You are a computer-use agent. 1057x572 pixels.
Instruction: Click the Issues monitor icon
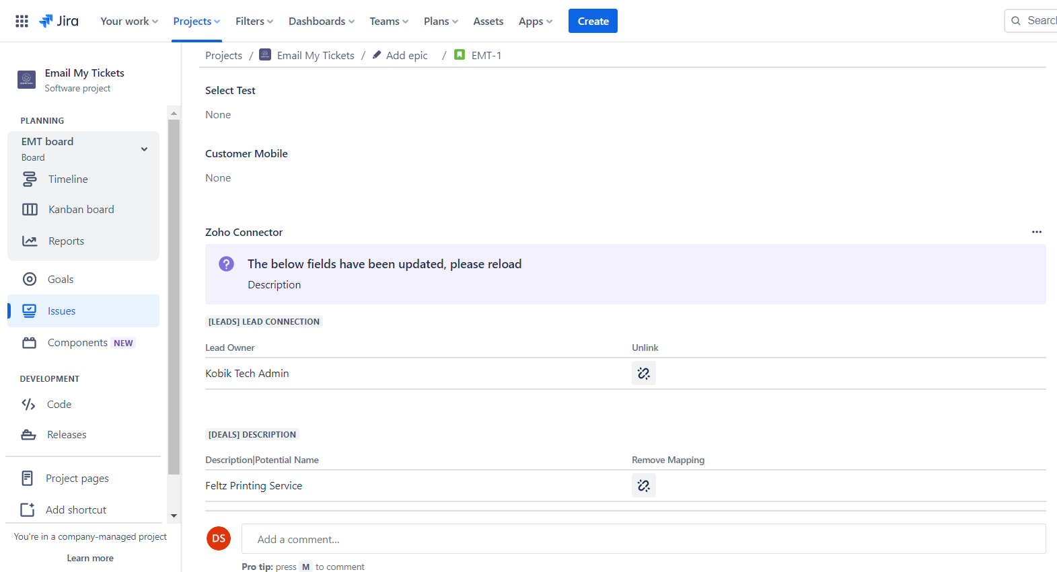pyautogui.click(x=30, y=311)
